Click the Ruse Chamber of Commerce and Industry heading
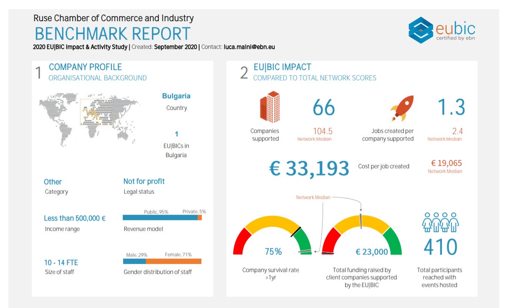This screenshot has width=509, height=308. point(114,18)
